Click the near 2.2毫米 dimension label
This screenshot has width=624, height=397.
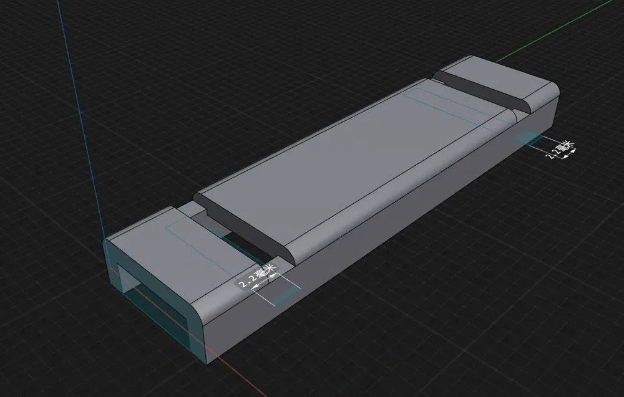pyautogui.click(x=256, y=277)
